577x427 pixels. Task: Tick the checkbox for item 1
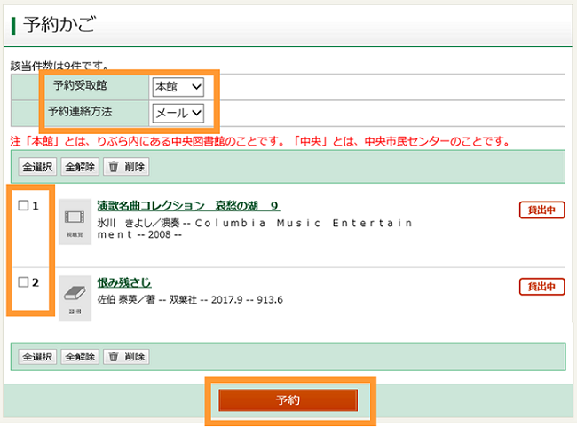(23, 206)
